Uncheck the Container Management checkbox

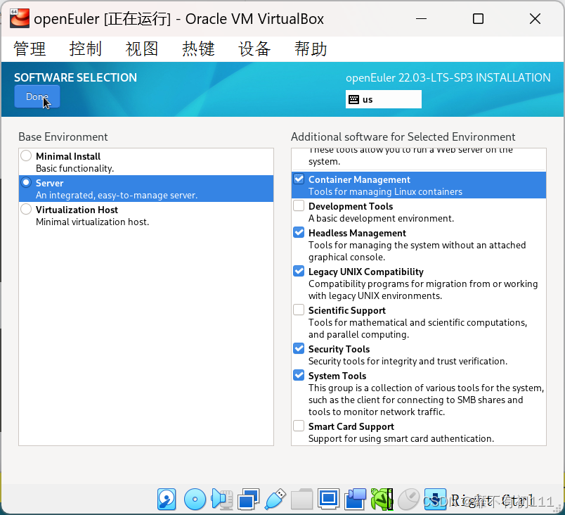[299, 179]
